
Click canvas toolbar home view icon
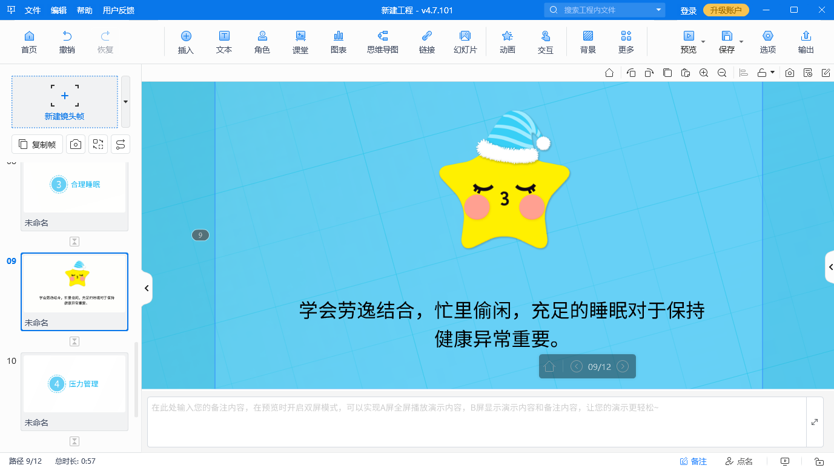(x=609, y=73)
